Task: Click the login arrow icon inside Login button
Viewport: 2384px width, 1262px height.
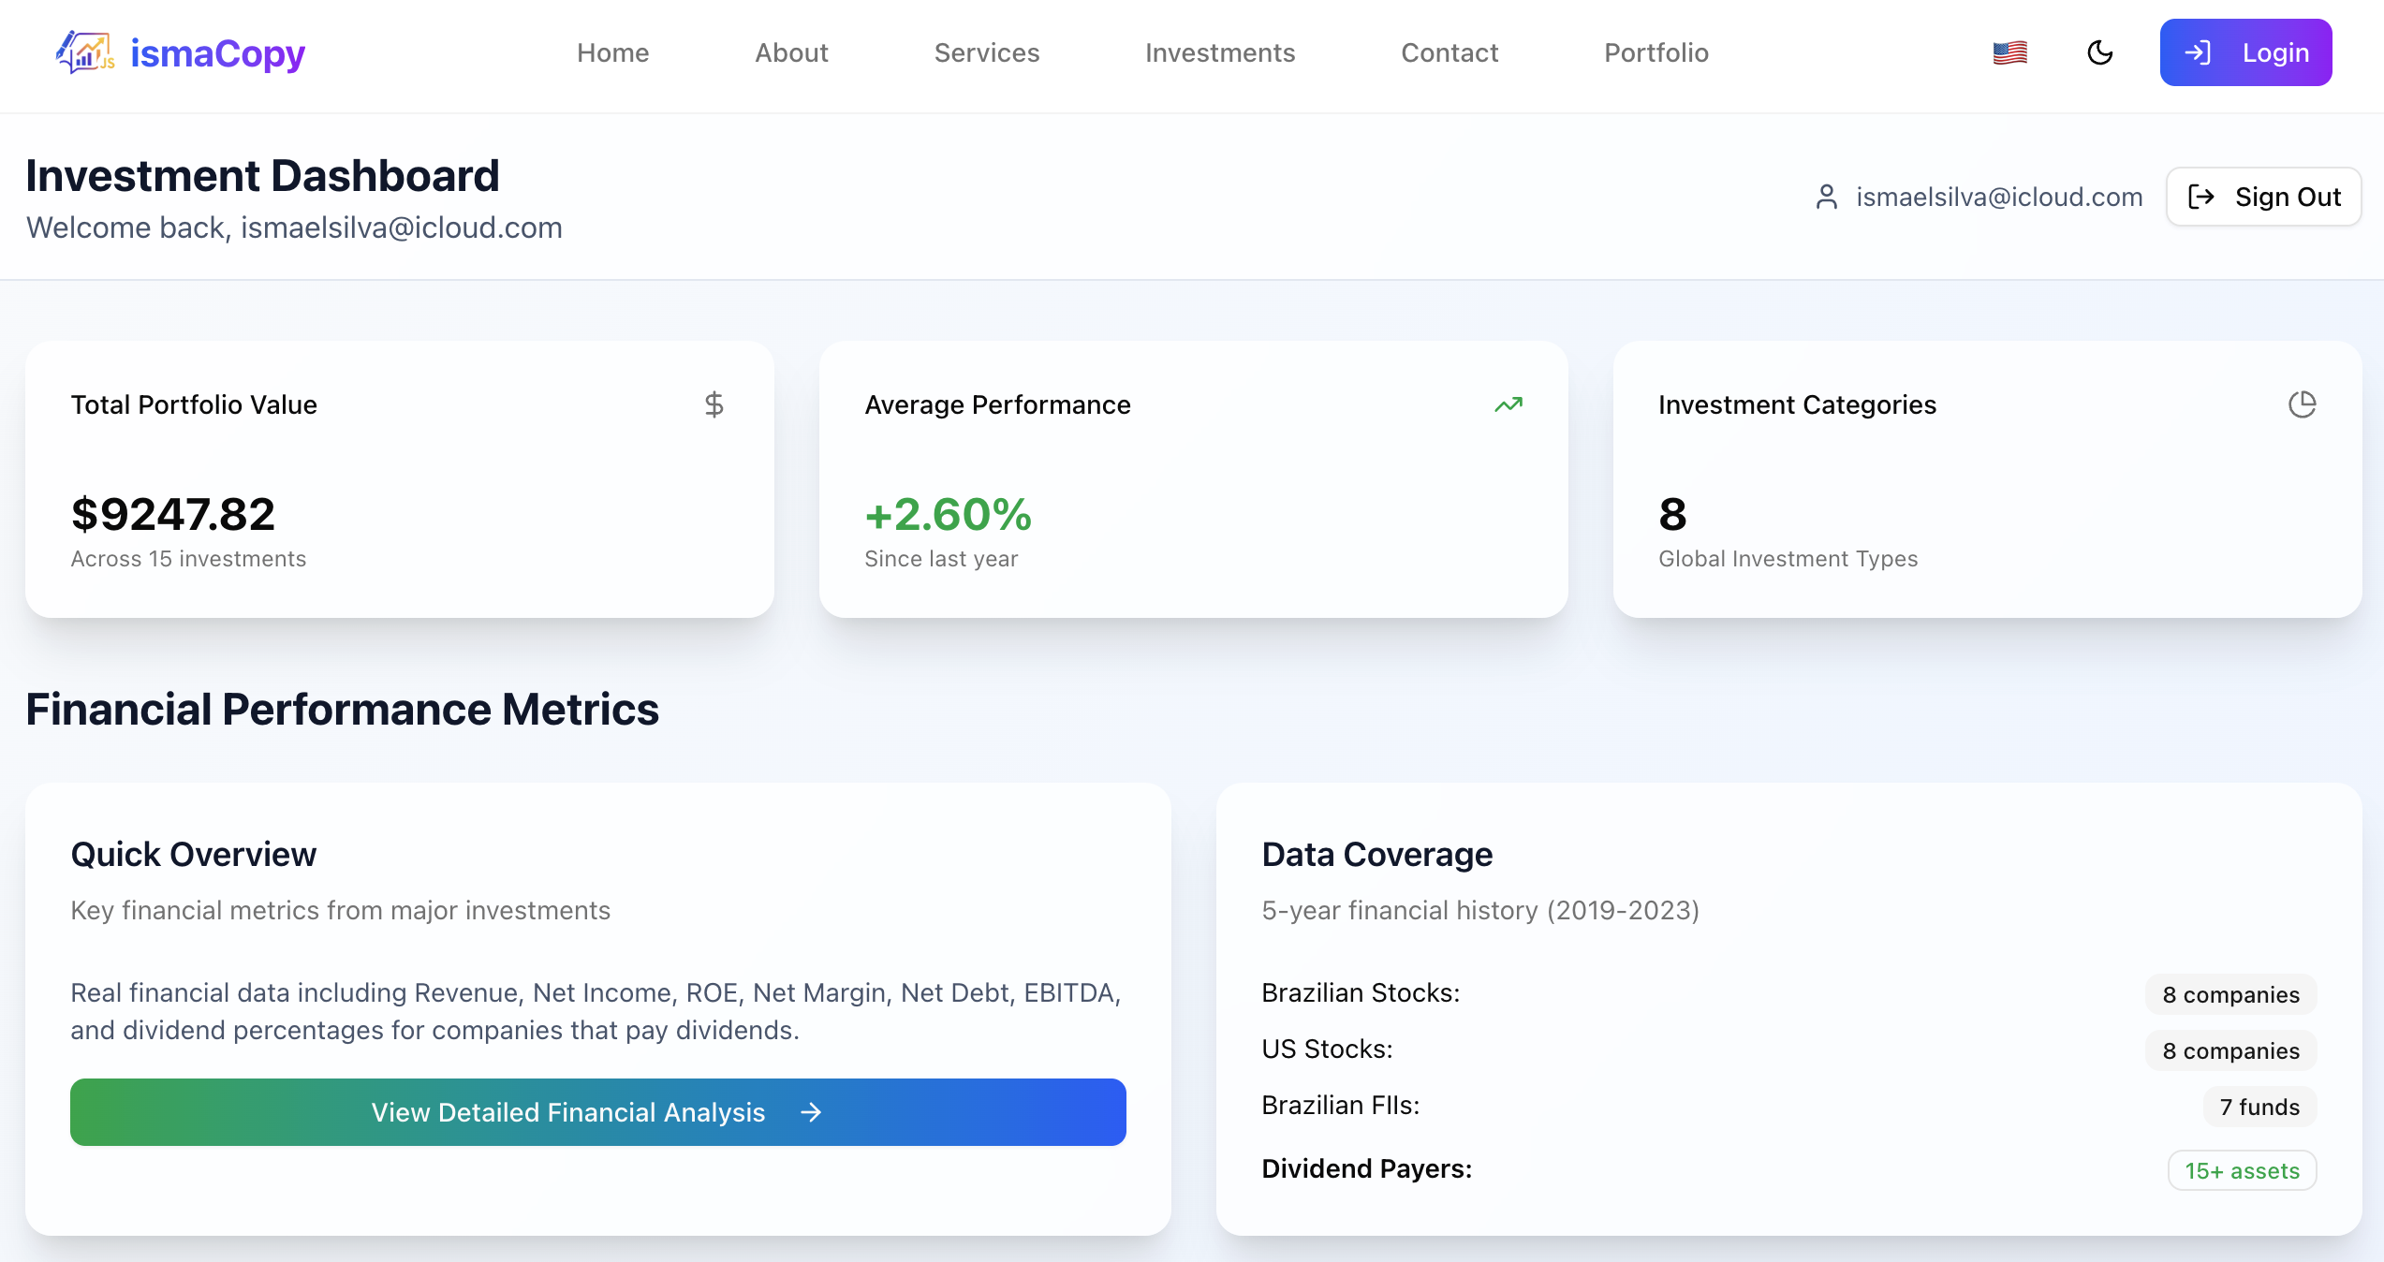Action: point(2198,52)
